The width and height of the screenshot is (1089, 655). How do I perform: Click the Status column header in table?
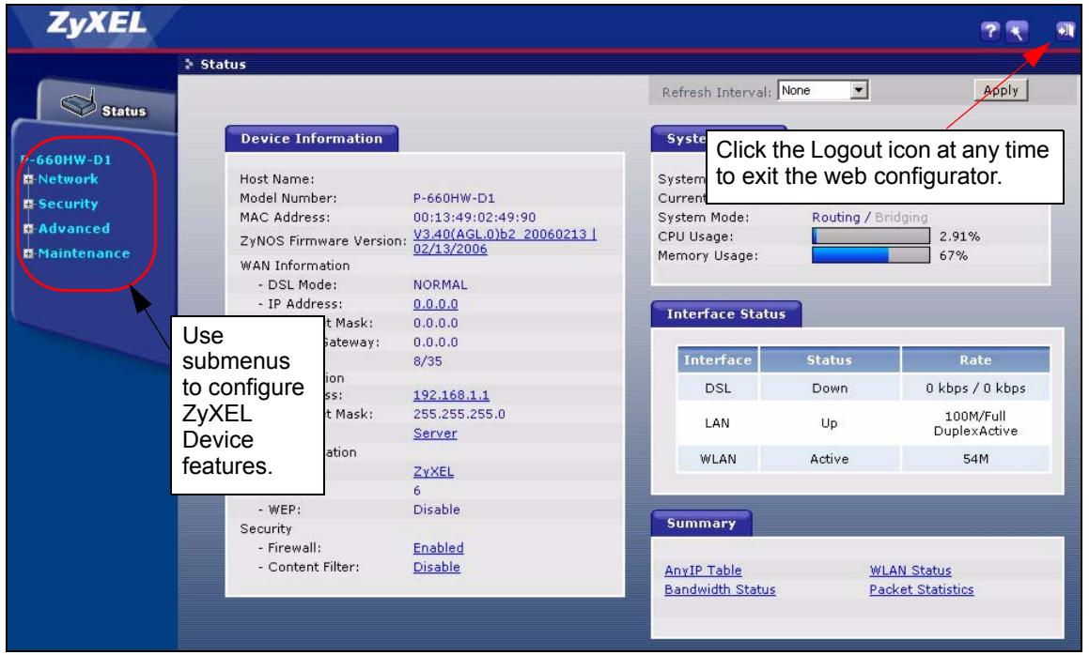(830, 360)
